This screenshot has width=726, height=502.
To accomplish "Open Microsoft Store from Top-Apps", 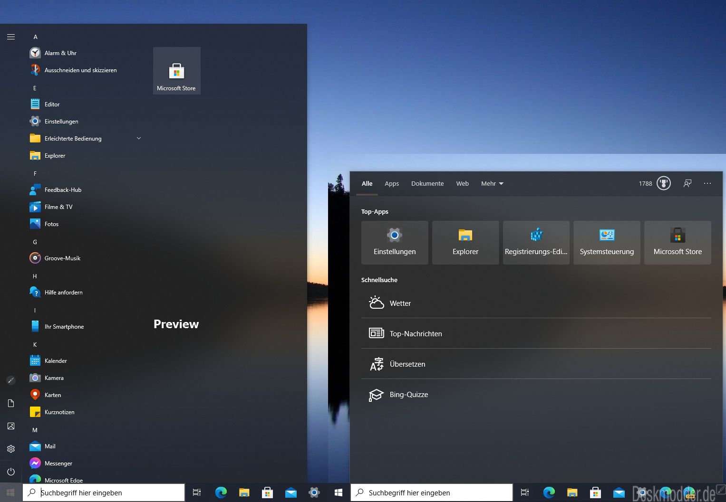I will click(x=678, y=243).
